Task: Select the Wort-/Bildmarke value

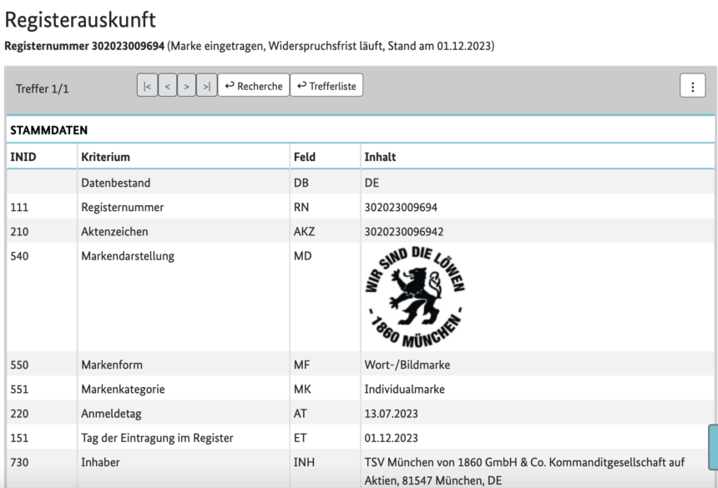Action: 407,365
